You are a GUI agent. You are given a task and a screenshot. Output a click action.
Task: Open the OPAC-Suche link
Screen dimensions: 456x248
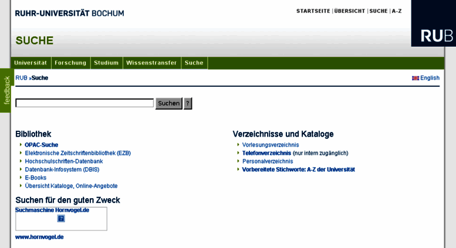[41, 145]
